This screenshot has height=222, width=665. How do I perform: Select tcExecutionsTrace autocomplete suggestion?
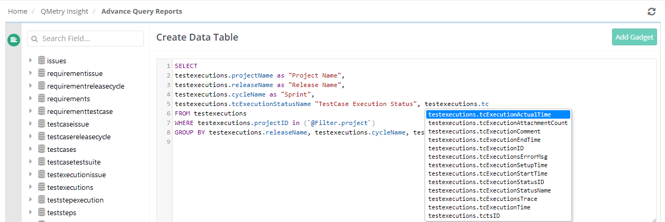coord(498,199)
